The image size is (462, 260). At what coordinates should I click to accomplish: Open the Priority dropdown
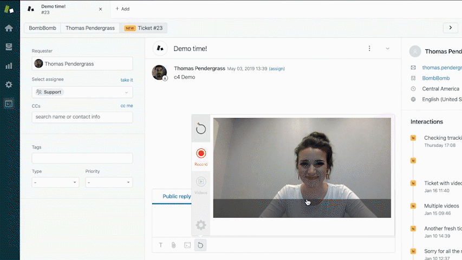(109, 183)
